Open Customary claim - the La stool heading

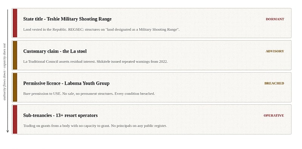(55, 51)
